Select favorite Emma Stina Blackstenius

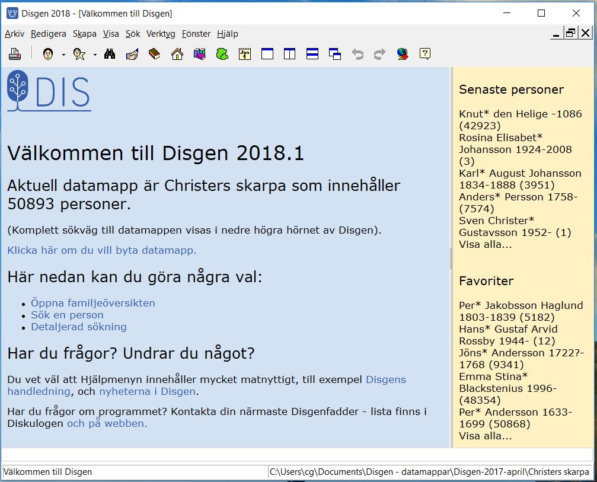[508, 388]
